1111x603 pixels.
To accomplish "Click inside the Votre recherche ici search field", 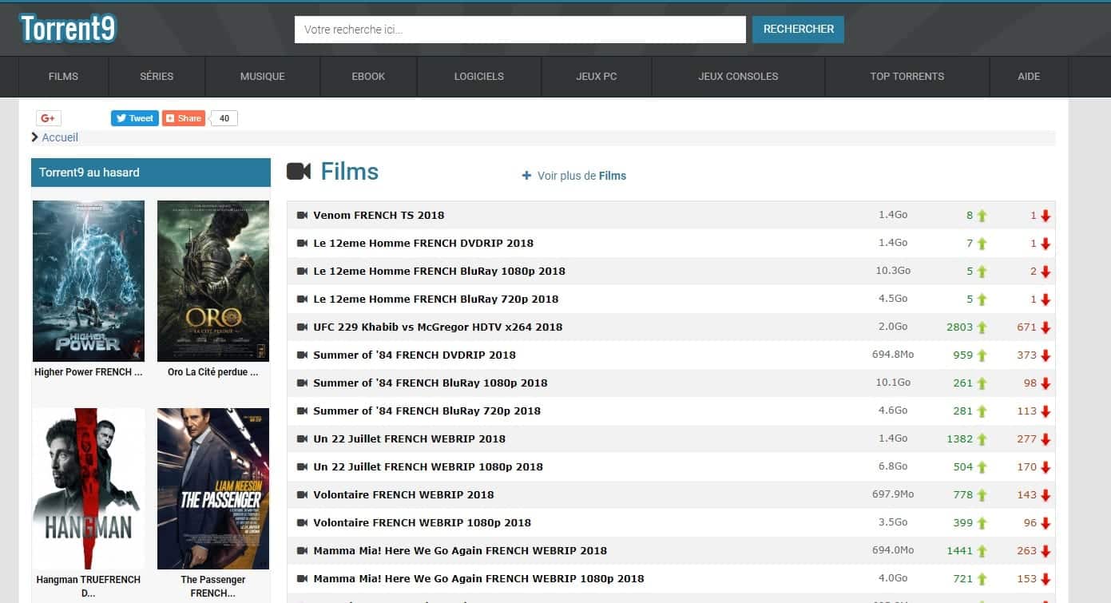I will pyautogui.click(x=519, y=29).
